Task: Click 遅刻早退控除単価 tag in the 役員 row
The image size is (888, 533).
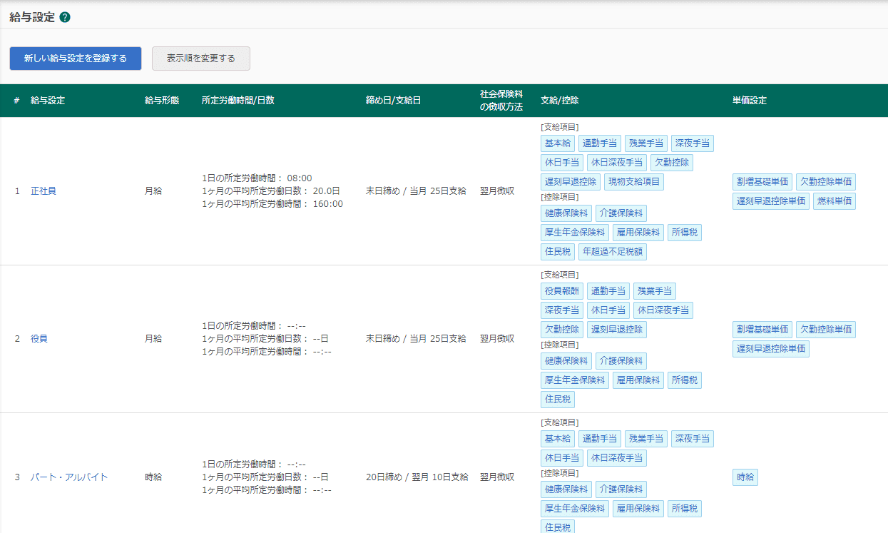Action: pos(770,349)
